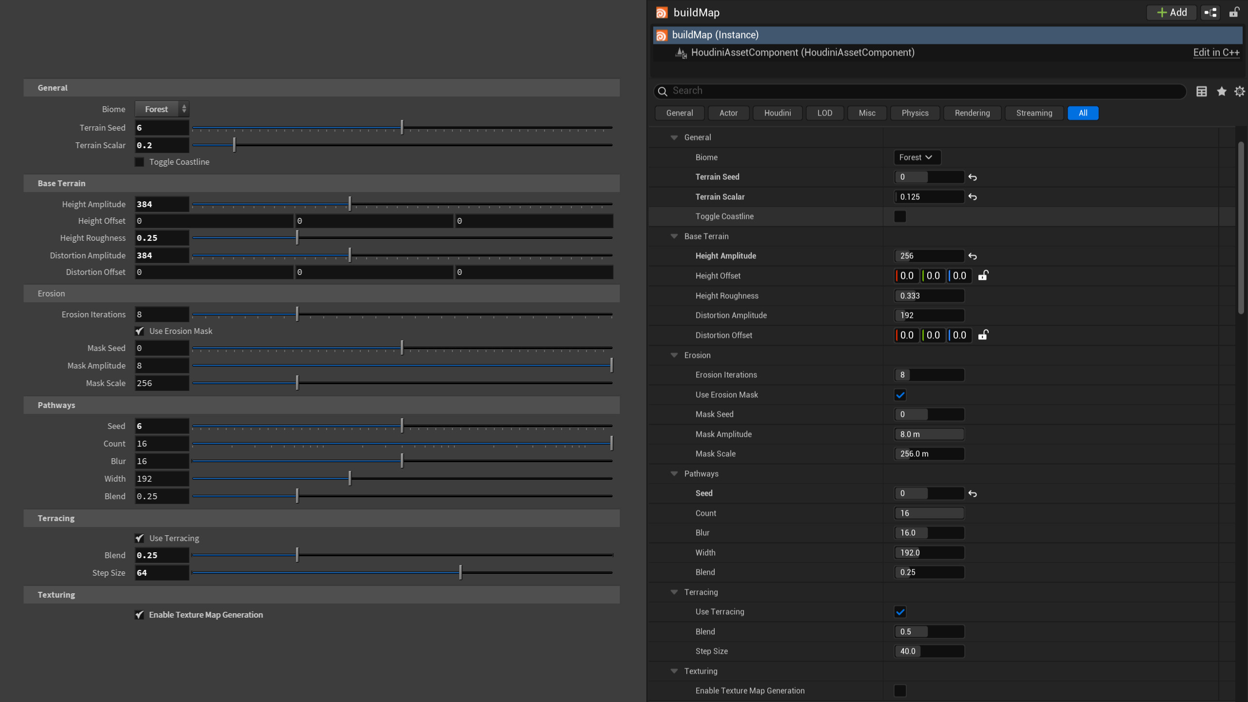The width and height of the screenshot is (1248, 702).
Task: Click the undo arrow next to Terrain Seed
Action: pos(973,177)
